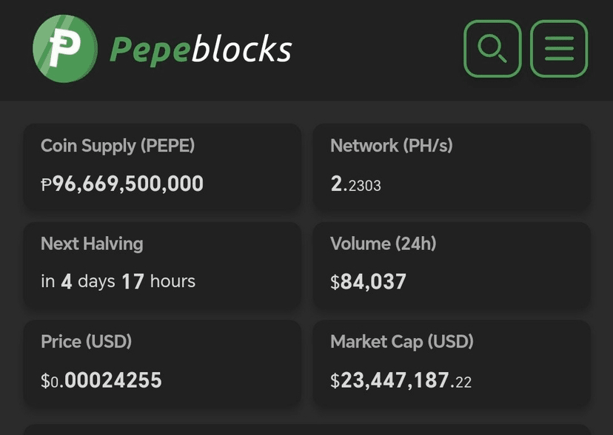Click the partially visible panel at bottom

tap(306, 430)
